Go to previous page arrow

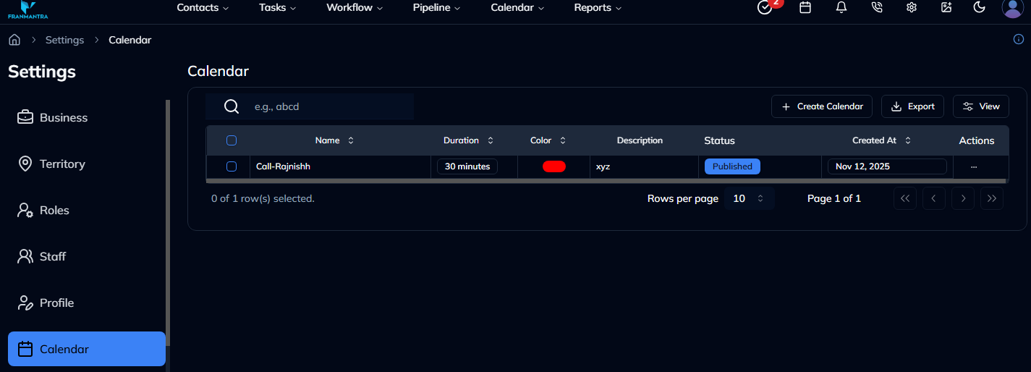pos(934,198)
